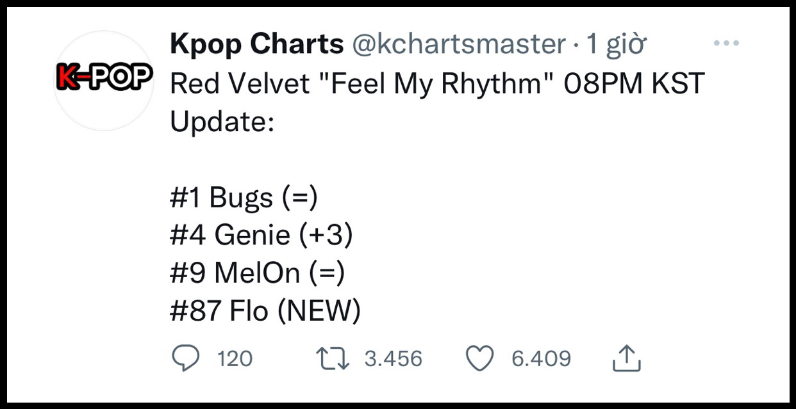
Task: Click the reply speech bubble icon
Action: (x=186, y=358)
